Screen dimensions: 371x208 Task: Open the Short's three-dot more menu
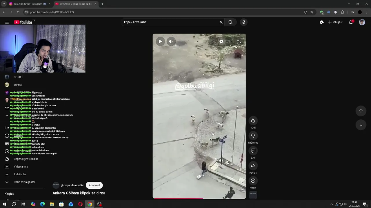(230, 41)
